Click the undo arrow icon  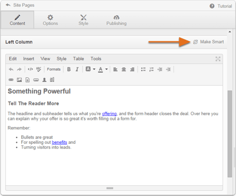(11, 69)
